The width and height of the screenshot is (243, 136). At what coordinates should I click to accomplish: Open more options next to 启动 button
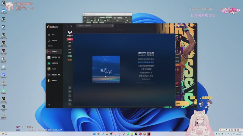[192, 103]
